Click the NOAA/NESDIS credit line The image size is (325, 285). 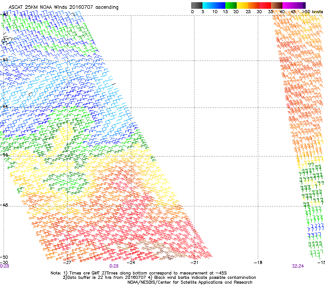coord(190,282)
